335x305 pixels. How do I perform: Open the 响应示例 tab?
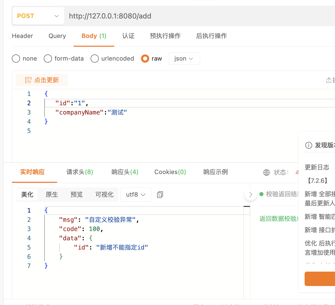[216, 172]
